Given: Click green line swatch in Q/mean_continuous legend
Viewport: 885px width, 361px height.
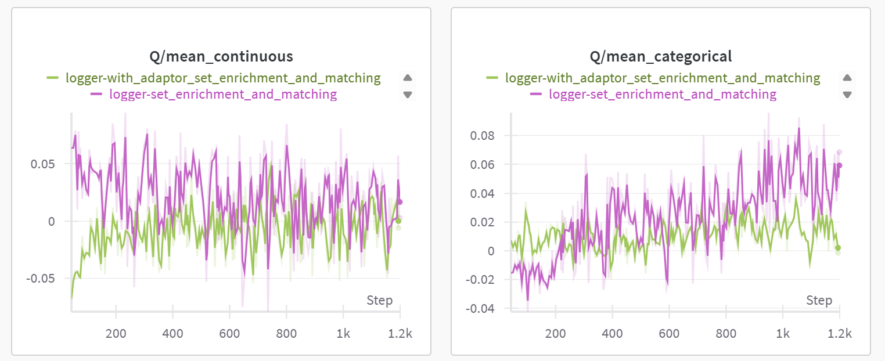Looking at the screenshot, I should pyautogui.click(x=53, y=78).
